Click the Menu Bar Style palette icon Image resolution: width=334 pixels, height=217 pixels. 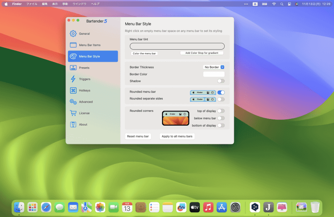coord(73,56)
